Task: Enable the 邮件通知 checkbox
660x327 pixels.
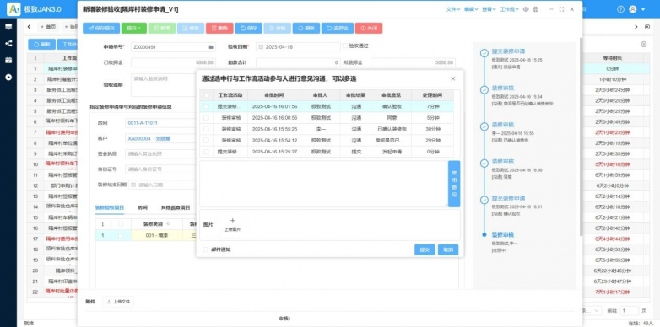Action: pos(206,249)
